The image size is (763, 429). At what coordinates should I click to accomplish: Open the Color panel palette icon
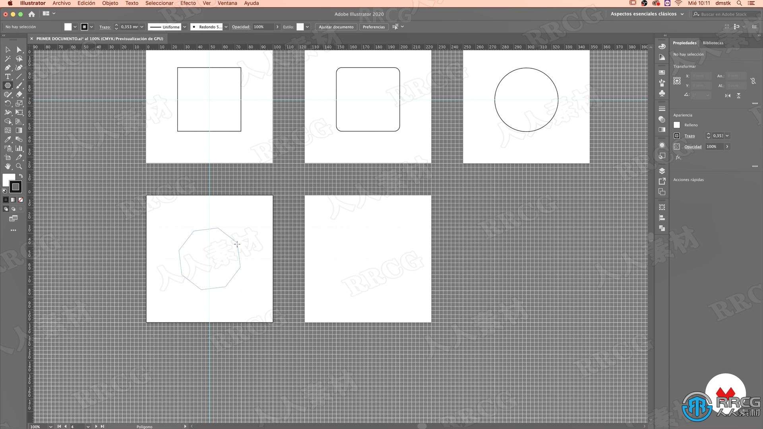pos(662,46)
